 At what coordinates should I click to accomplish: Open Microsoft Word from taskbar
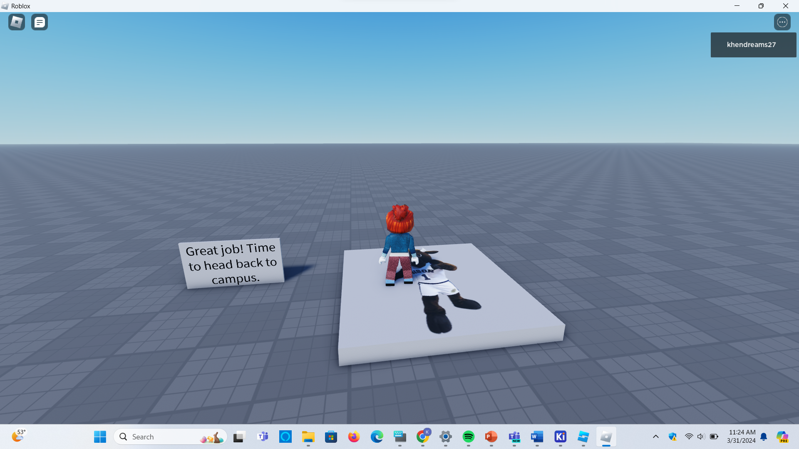537,437
